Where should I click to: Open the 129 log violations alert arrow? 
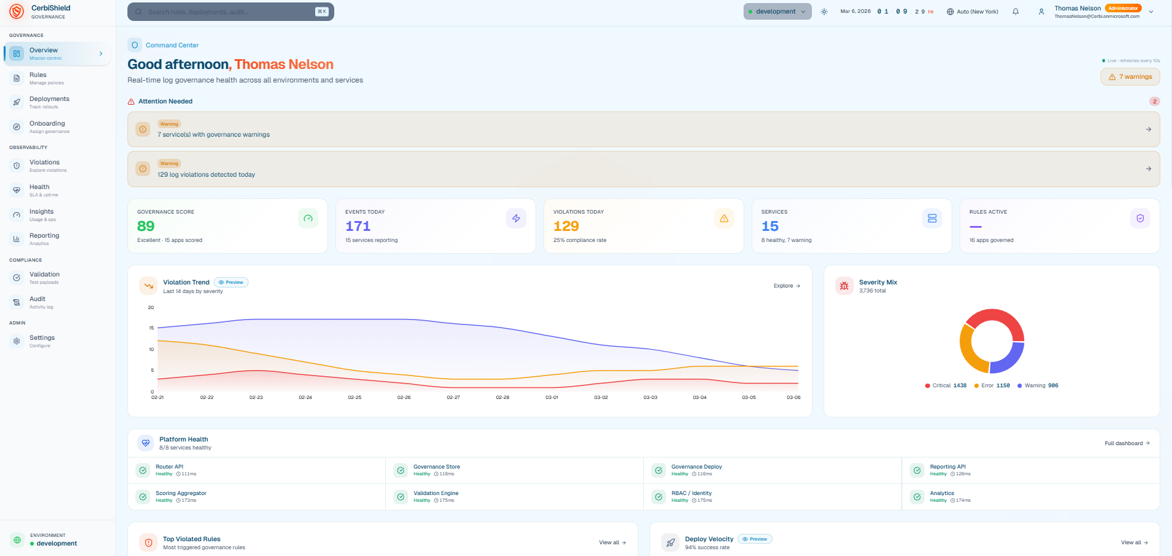pyautogui.click(x=1149, y=169)
